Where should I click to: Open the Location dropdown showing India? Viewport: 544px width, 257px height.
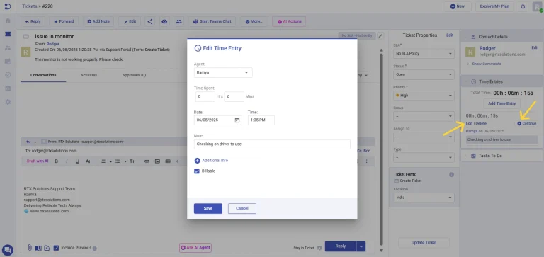tap(424, 198)
